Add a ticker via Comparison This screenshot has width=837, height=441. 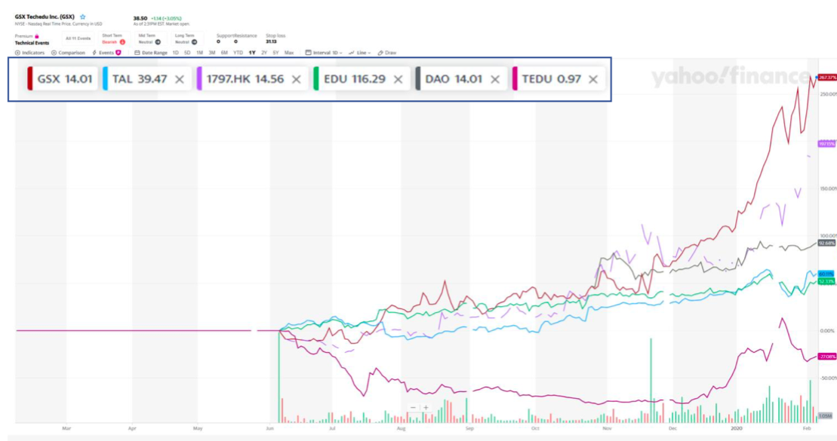pyautogui.click(x=69, y=53)
